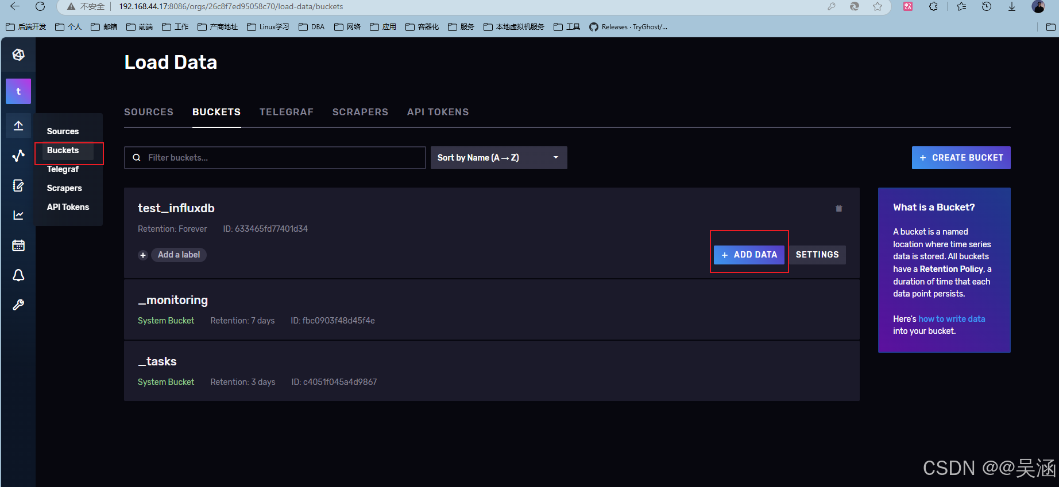Open the Scrapers tab

point(360,112)
